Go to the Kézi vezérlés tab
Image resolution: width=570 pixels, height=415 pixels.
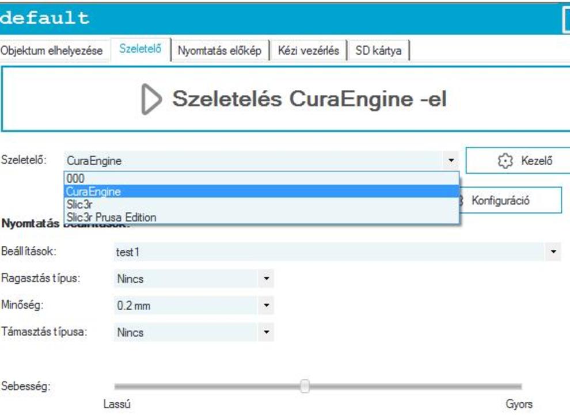coord(308,51)
